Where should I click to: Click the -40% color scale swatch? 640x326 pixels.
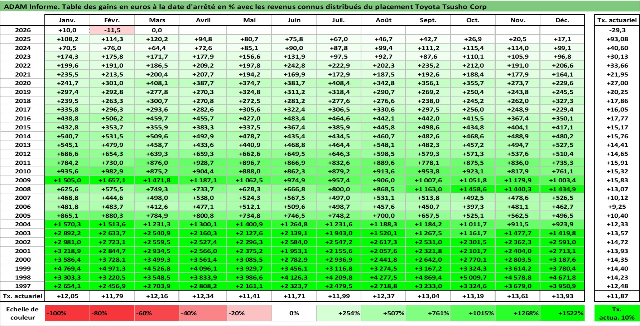(x=203, y=313)
